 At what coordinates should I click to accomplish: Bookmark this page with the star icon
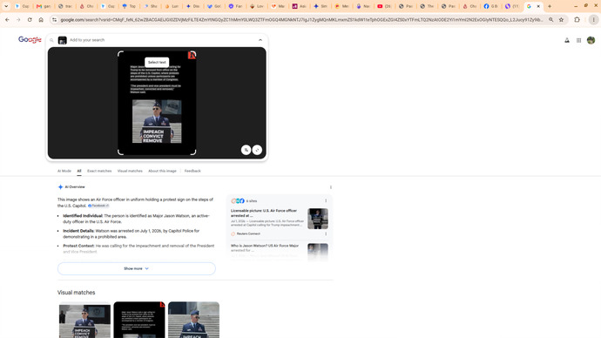point(561,19)
